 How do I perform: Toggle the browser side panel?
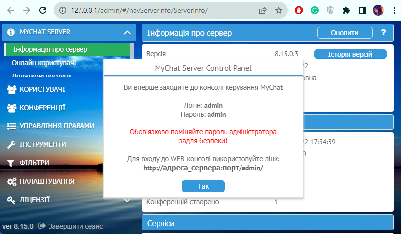362,10
